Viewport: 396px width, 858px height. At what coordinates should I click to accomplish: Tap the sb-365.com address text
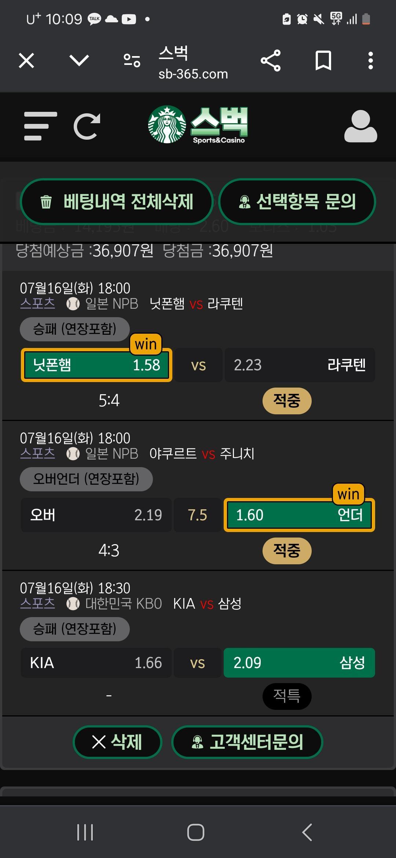coord(193,74)
